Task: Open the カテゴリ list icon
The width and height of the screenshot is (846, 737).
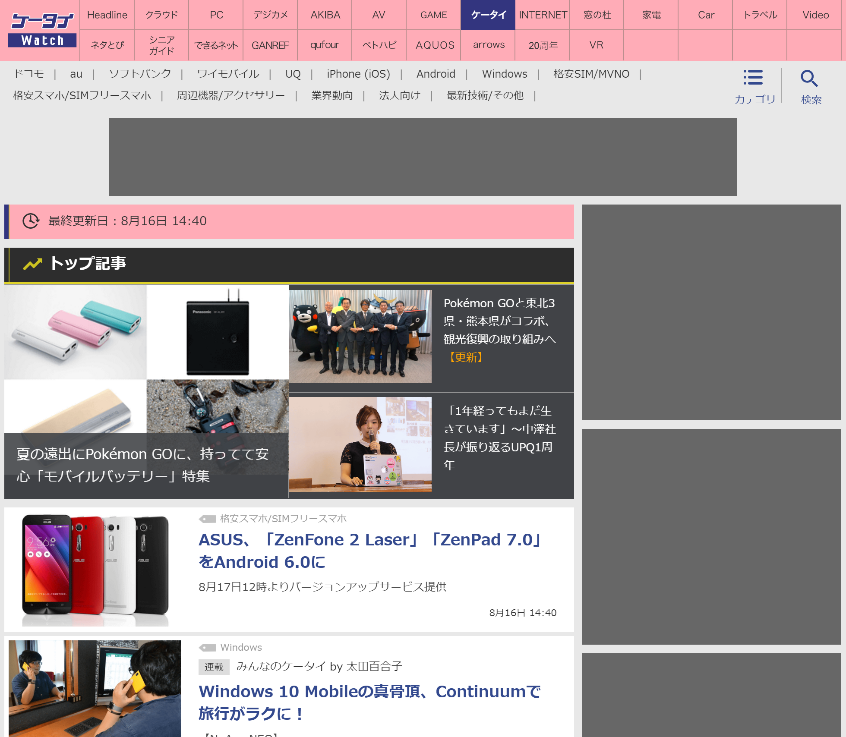Action: 753,78
